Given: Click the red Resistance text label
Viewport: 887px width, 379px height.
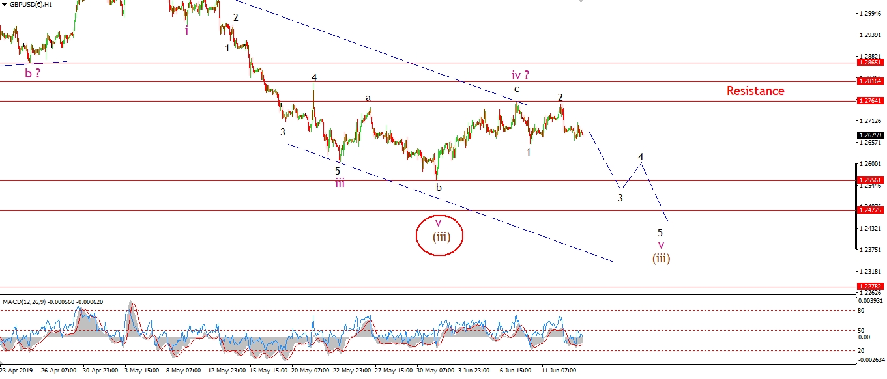Looking at the screenshot, I should 755,91.
